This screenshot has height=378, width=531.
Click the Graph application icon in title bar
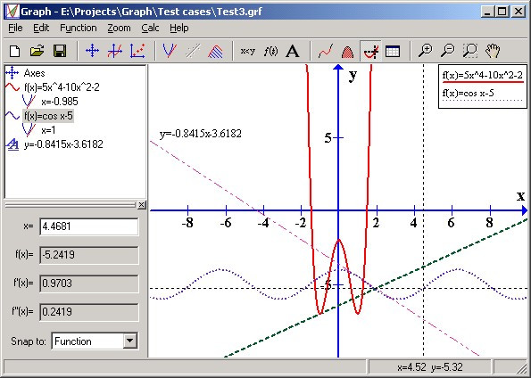click(x=12, y=12)
